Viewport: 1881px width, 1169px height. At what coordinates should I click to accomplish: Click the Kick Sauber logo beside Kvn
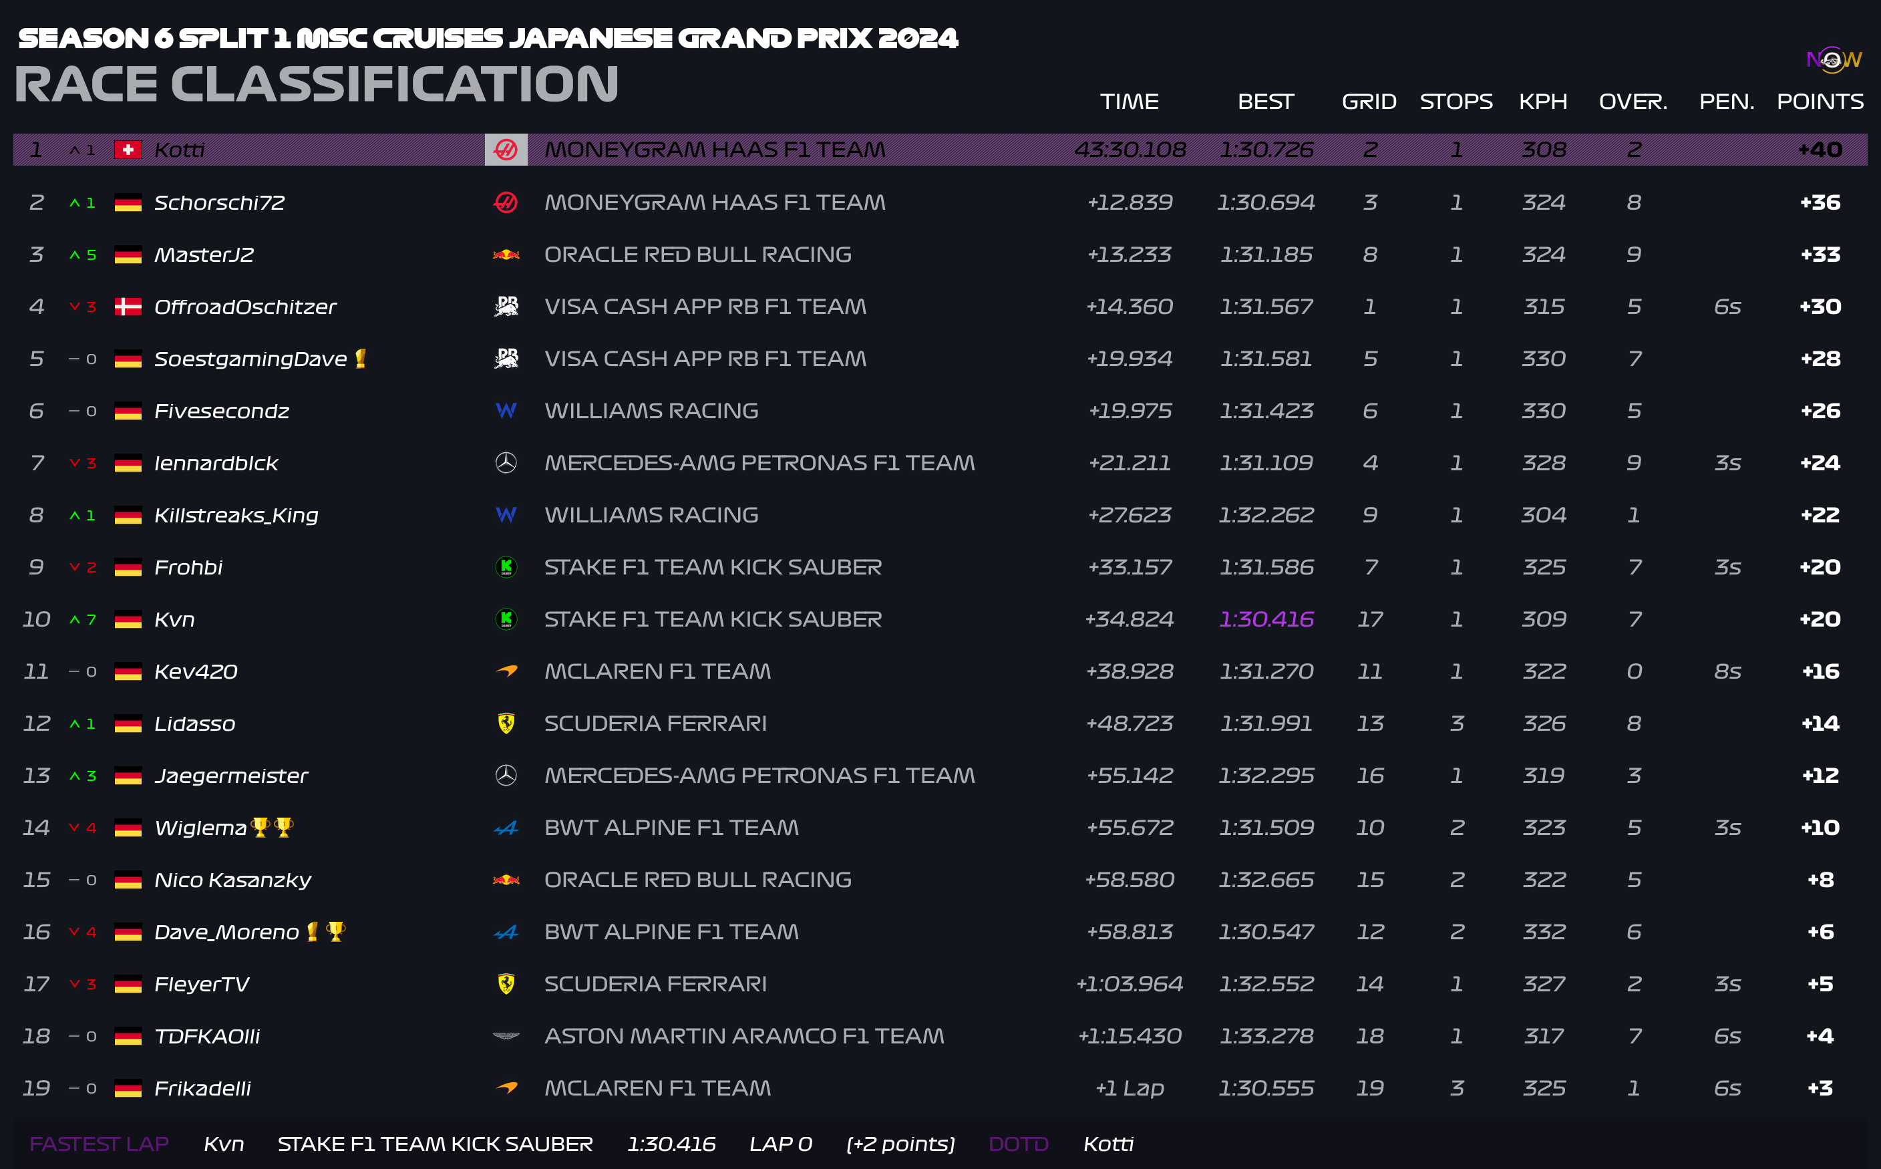click(506, 619)
